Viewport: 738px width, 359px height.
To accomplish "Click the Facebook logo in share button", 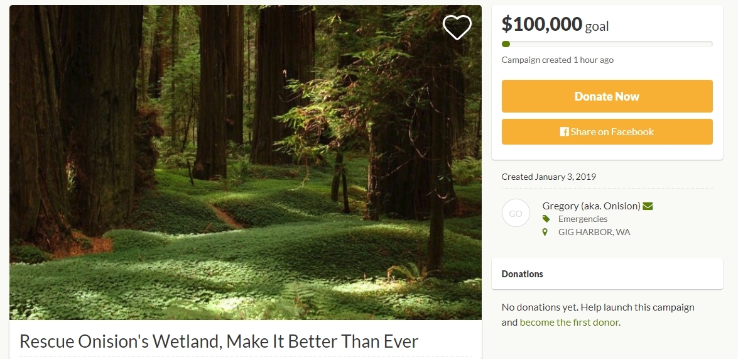I will tap(564, 132).
